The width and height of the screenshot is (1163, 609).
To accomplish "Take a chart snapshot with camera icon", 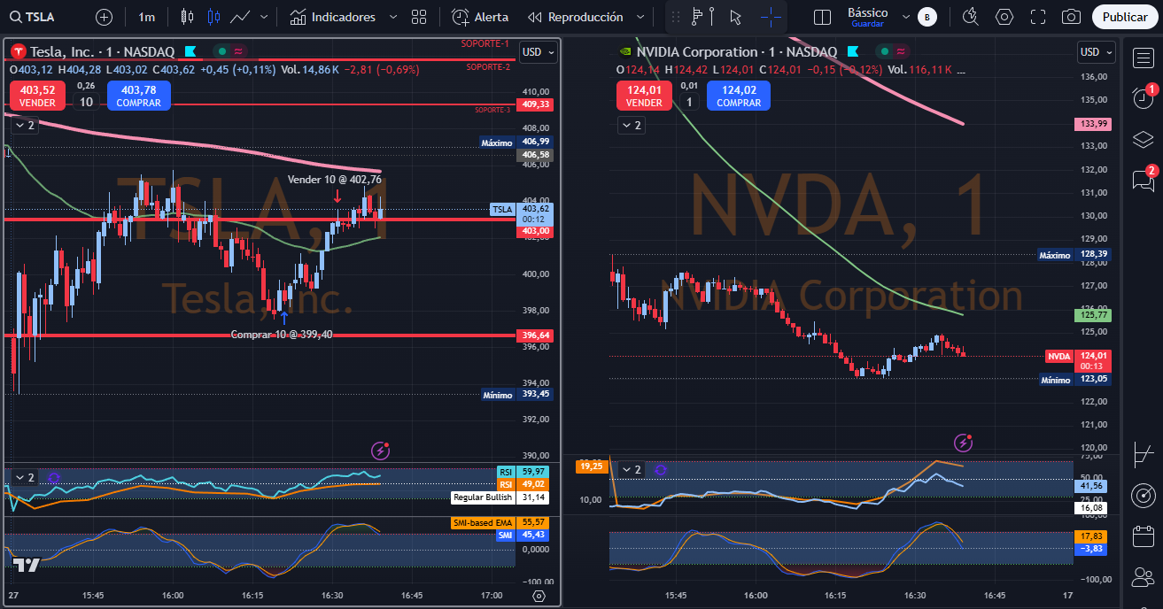I will pos(1071,17).
